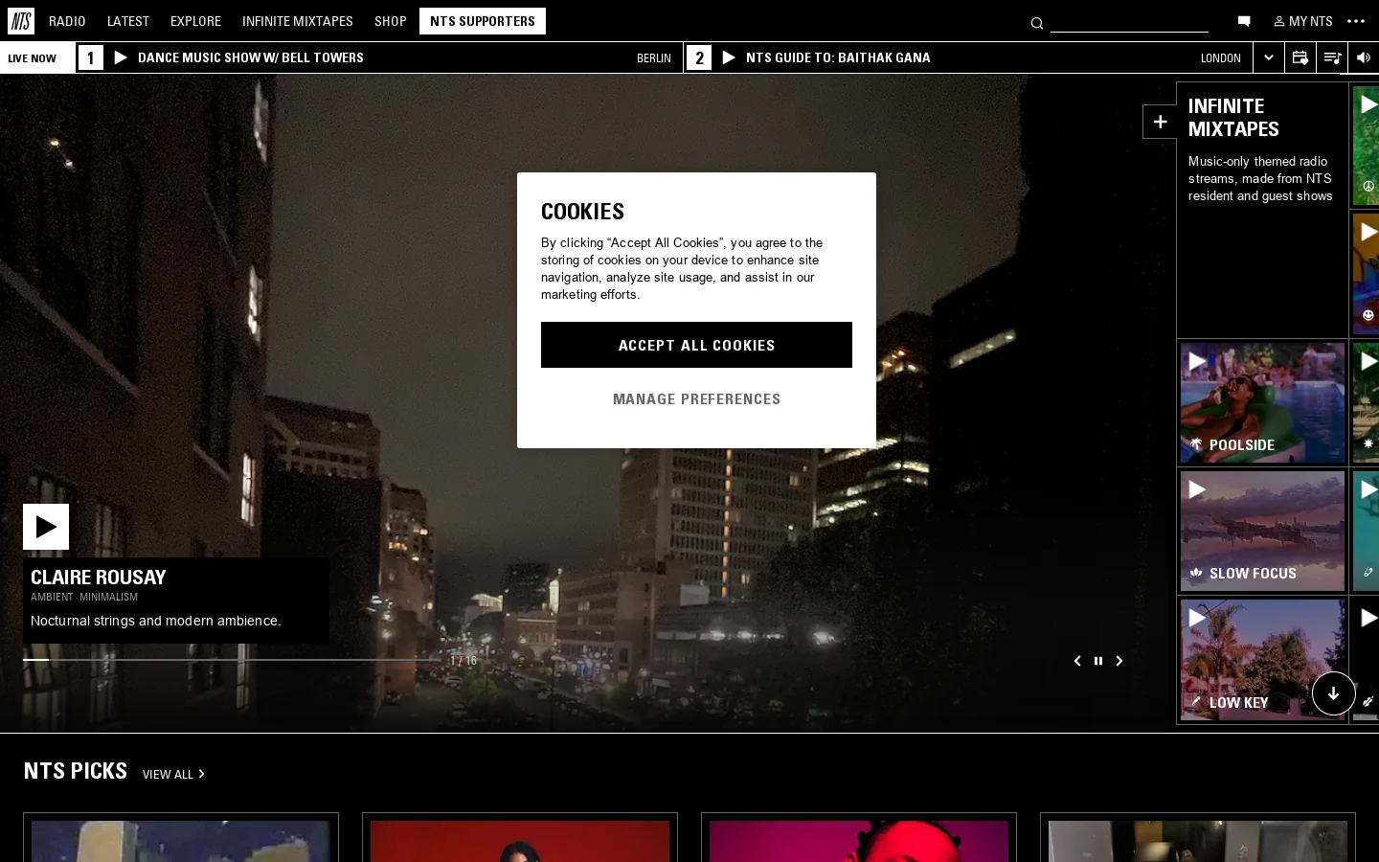Open Infinite Mixtapes in the top navigation
The image size is (1379, 862).
298,21
